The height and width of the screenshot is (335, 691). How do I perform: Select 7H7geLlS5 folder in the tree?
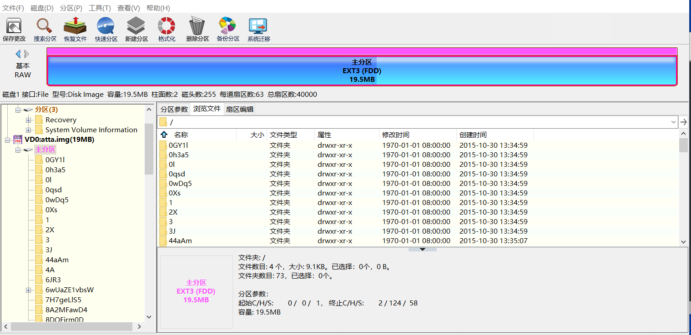[x=63, y=300]
